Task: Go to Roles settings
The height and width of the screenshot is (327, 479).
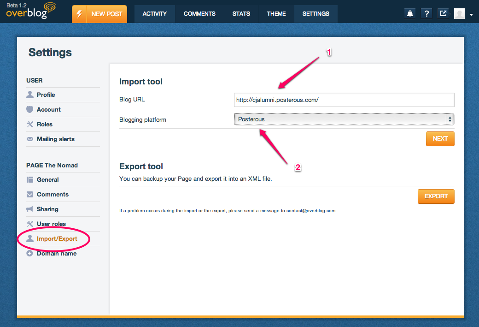Action: click(45, 124)
